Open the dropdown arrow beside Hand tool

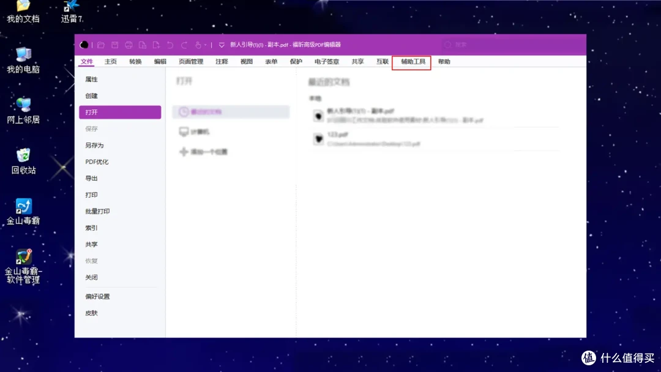205,45
